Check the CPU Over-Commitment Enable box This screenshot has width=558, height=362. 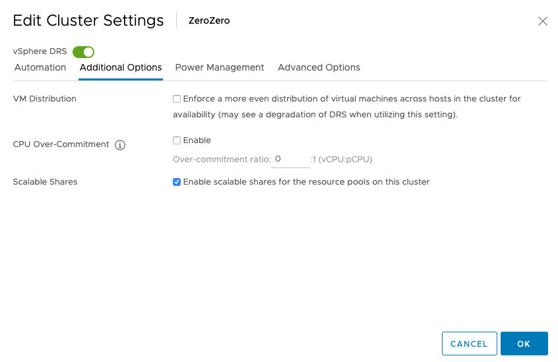point(177,140)
